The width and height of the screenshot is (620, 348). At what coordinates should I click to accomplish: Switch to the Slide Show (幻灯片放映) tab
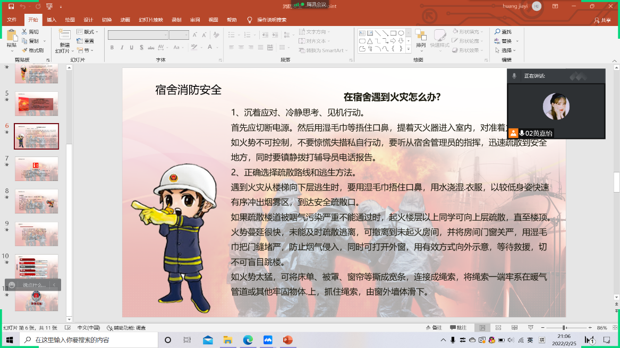pyautogui.click(x=150, y=20)
